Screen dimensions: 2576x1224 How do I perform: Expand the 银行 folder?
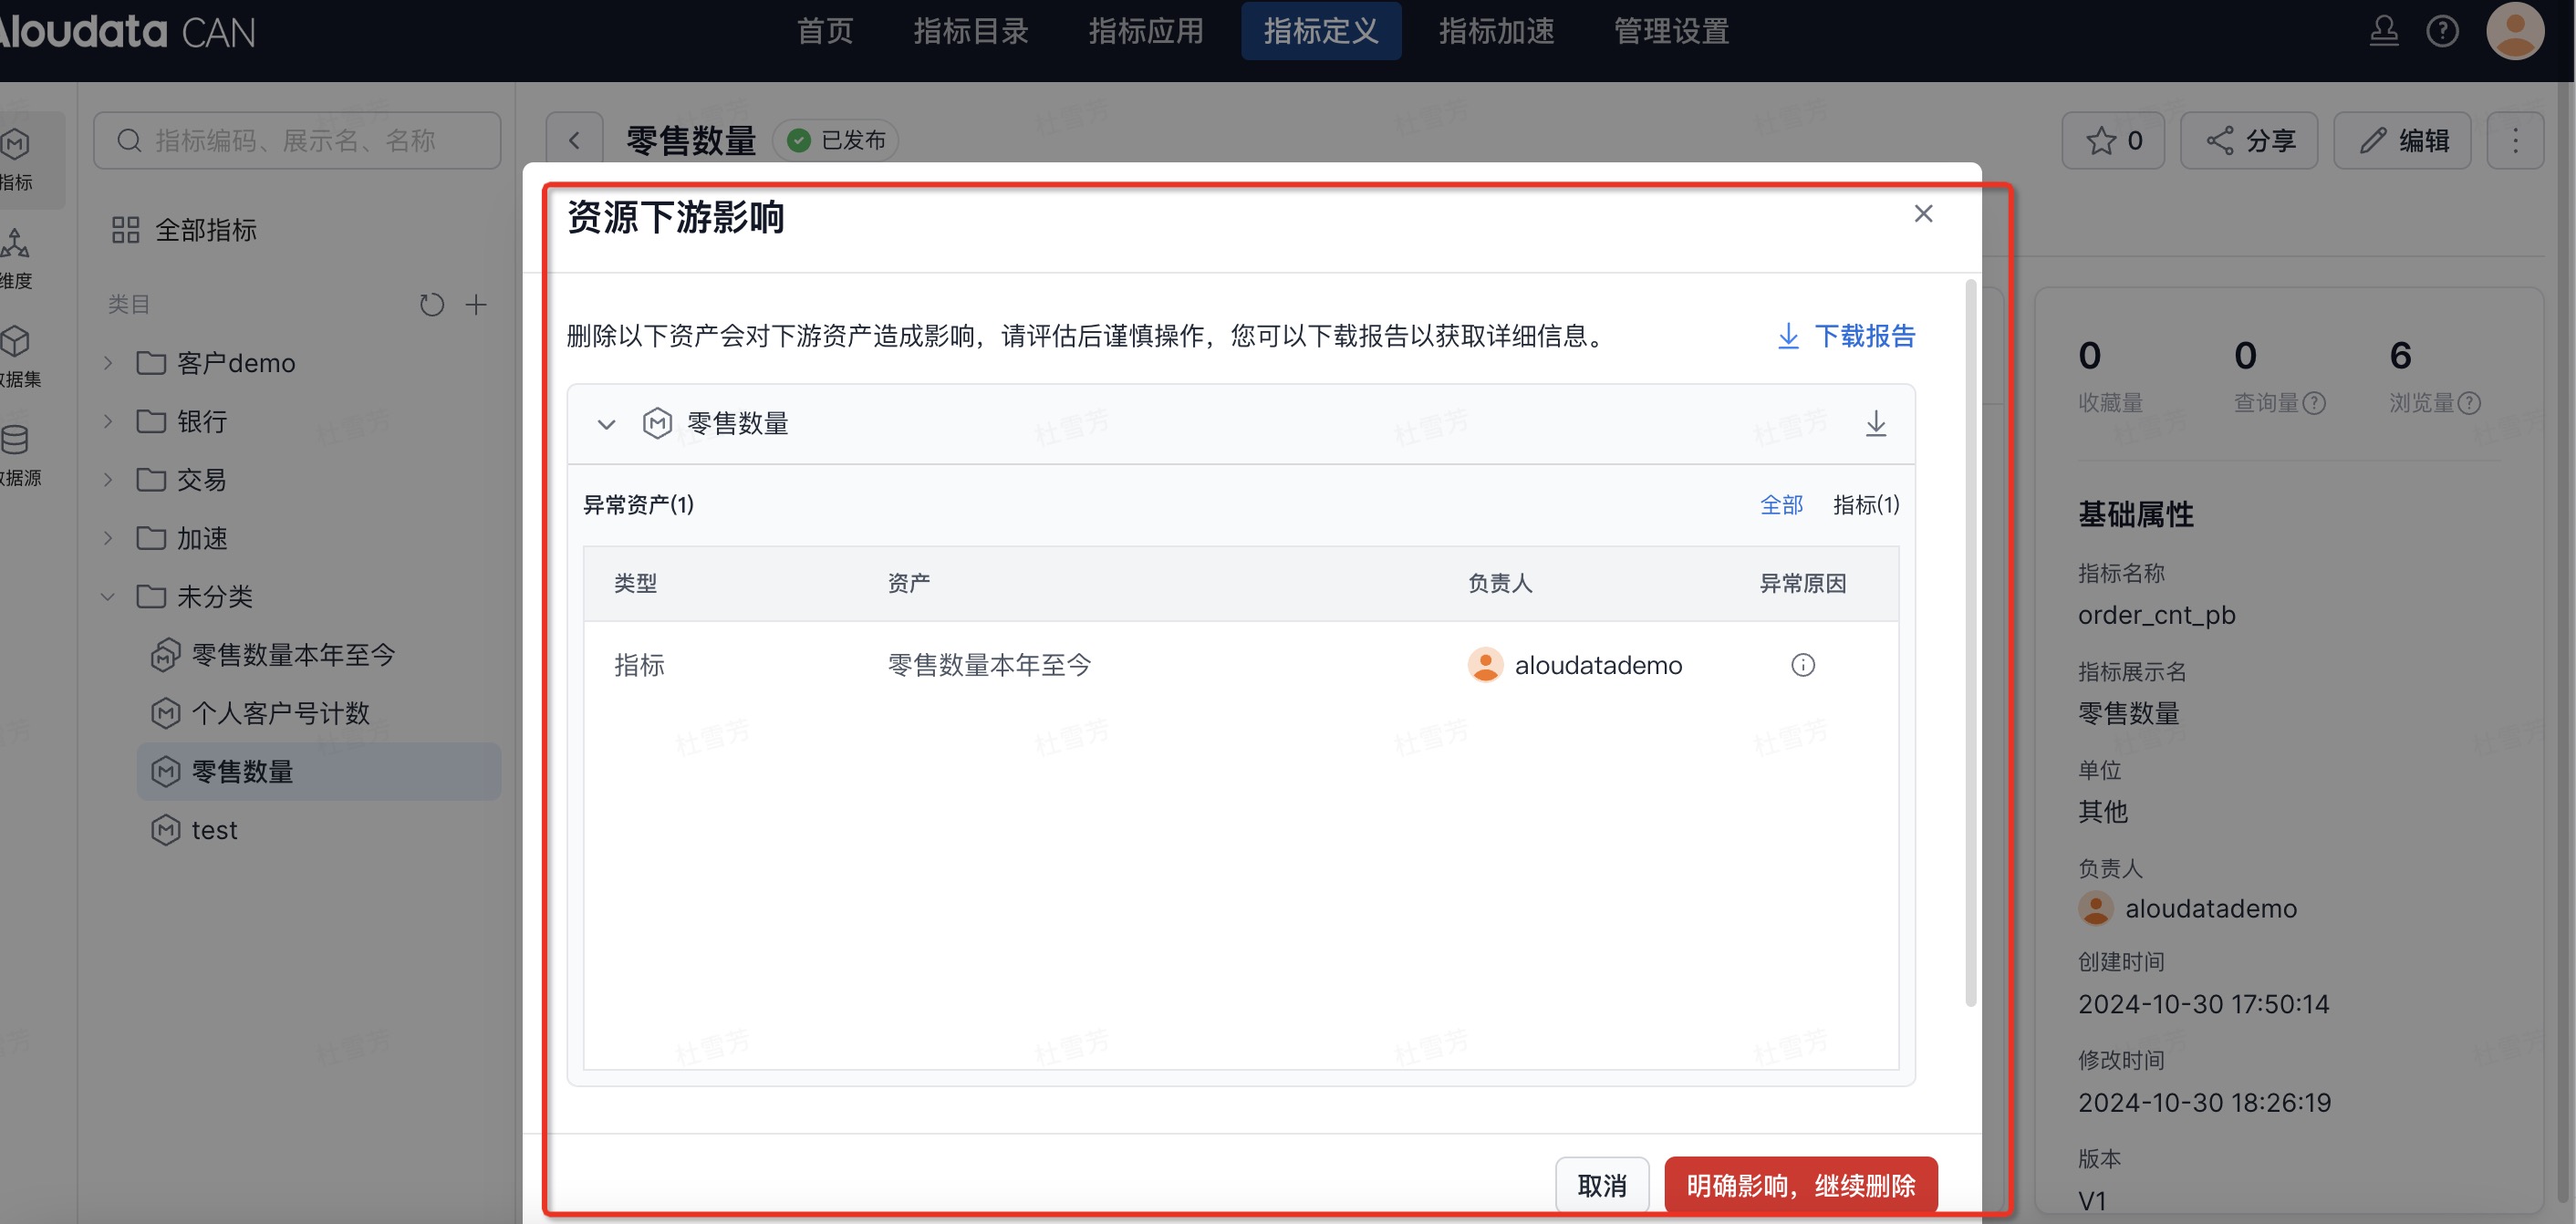click(x=108, y=421)
